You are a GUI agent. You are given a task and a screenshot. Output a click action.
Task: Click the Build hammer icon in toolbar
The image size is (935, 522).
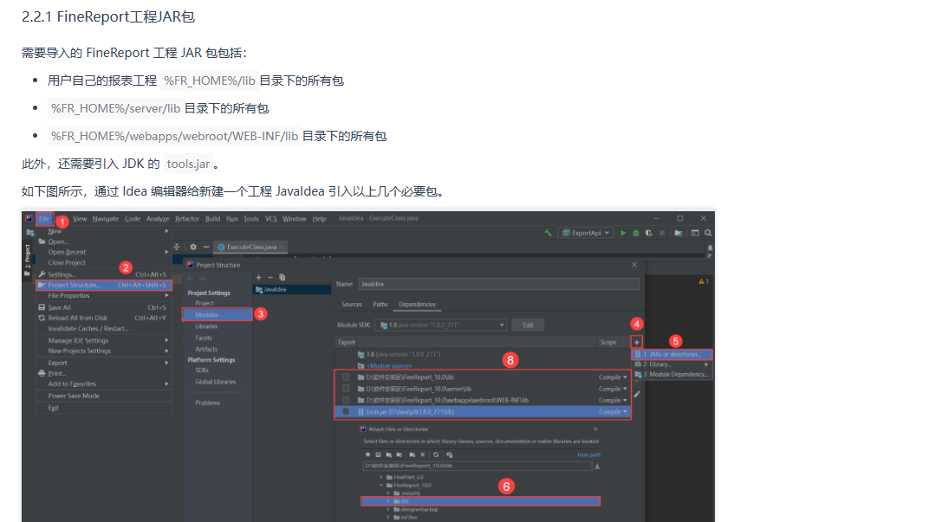point(548,233)
